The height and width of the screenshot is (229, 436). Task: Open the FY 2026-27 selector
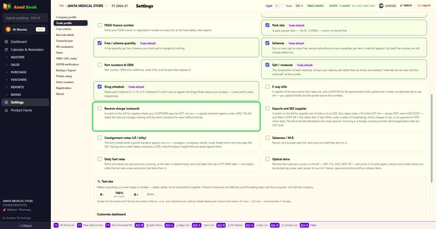pyautogui.click(x=119, y=6)
